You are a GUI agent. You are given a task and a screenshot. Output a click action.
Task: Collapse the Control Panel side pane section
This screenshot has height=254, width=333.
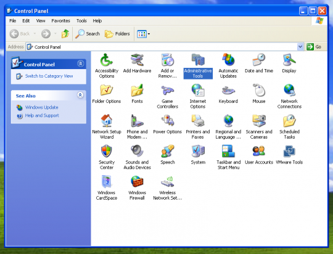81,63
